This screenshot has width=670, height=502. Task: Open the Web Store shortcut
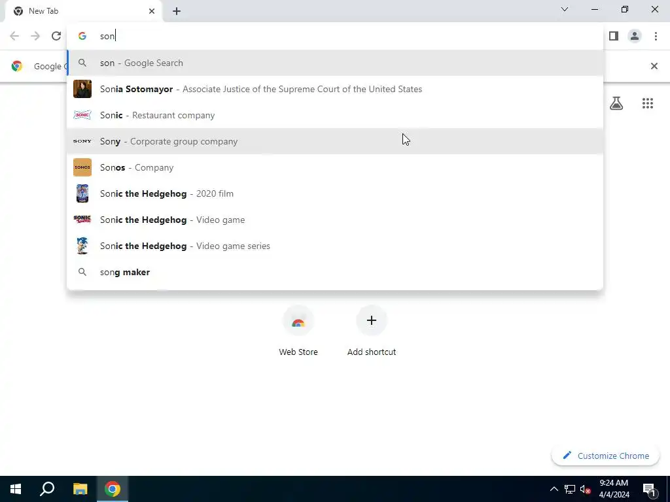coord(298,331)
